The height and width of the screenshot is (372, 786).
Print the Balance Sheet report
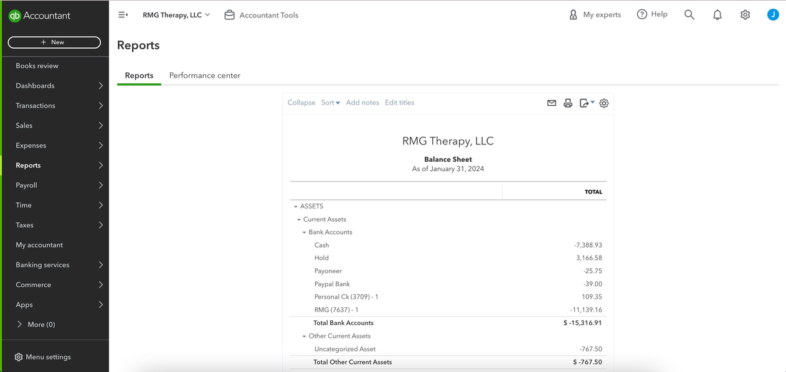pos(567,103)
